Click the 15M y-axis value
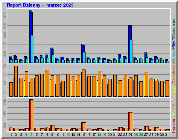The image size is (178, 139). [x=5, y=113]
